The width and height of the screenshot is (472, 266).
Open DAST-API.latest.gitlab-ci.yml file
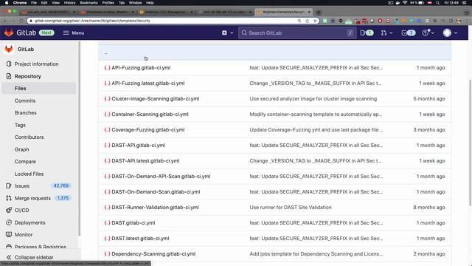[x=145, y=161]
